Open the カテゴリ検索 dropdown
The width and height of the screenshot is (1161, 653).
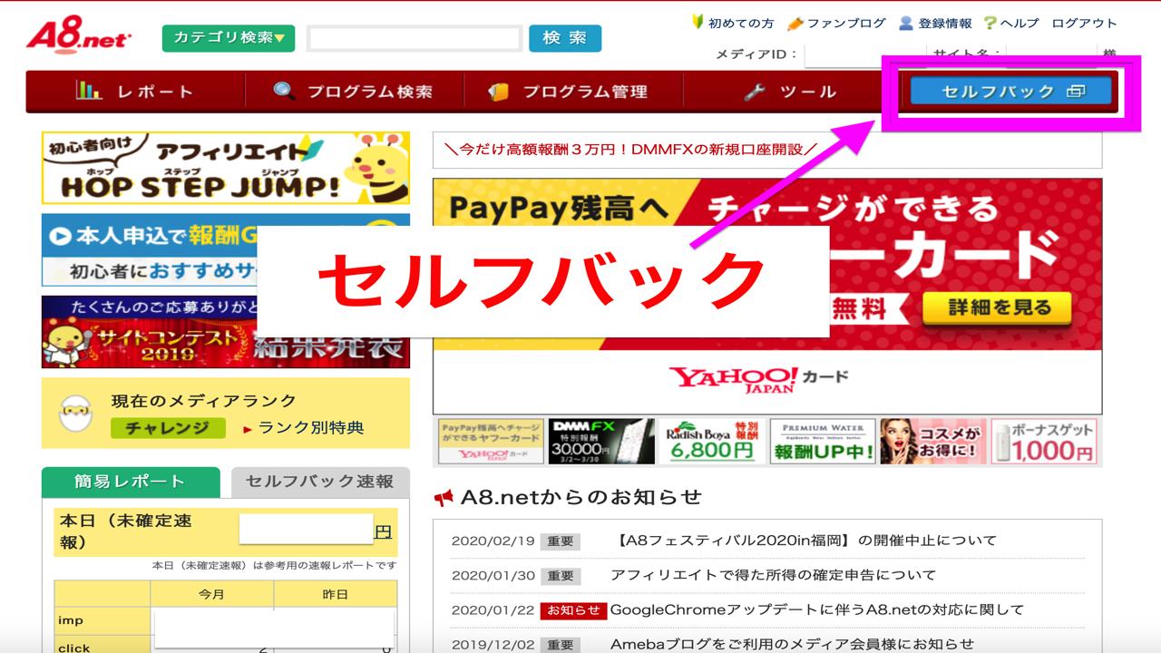(229, 38)
